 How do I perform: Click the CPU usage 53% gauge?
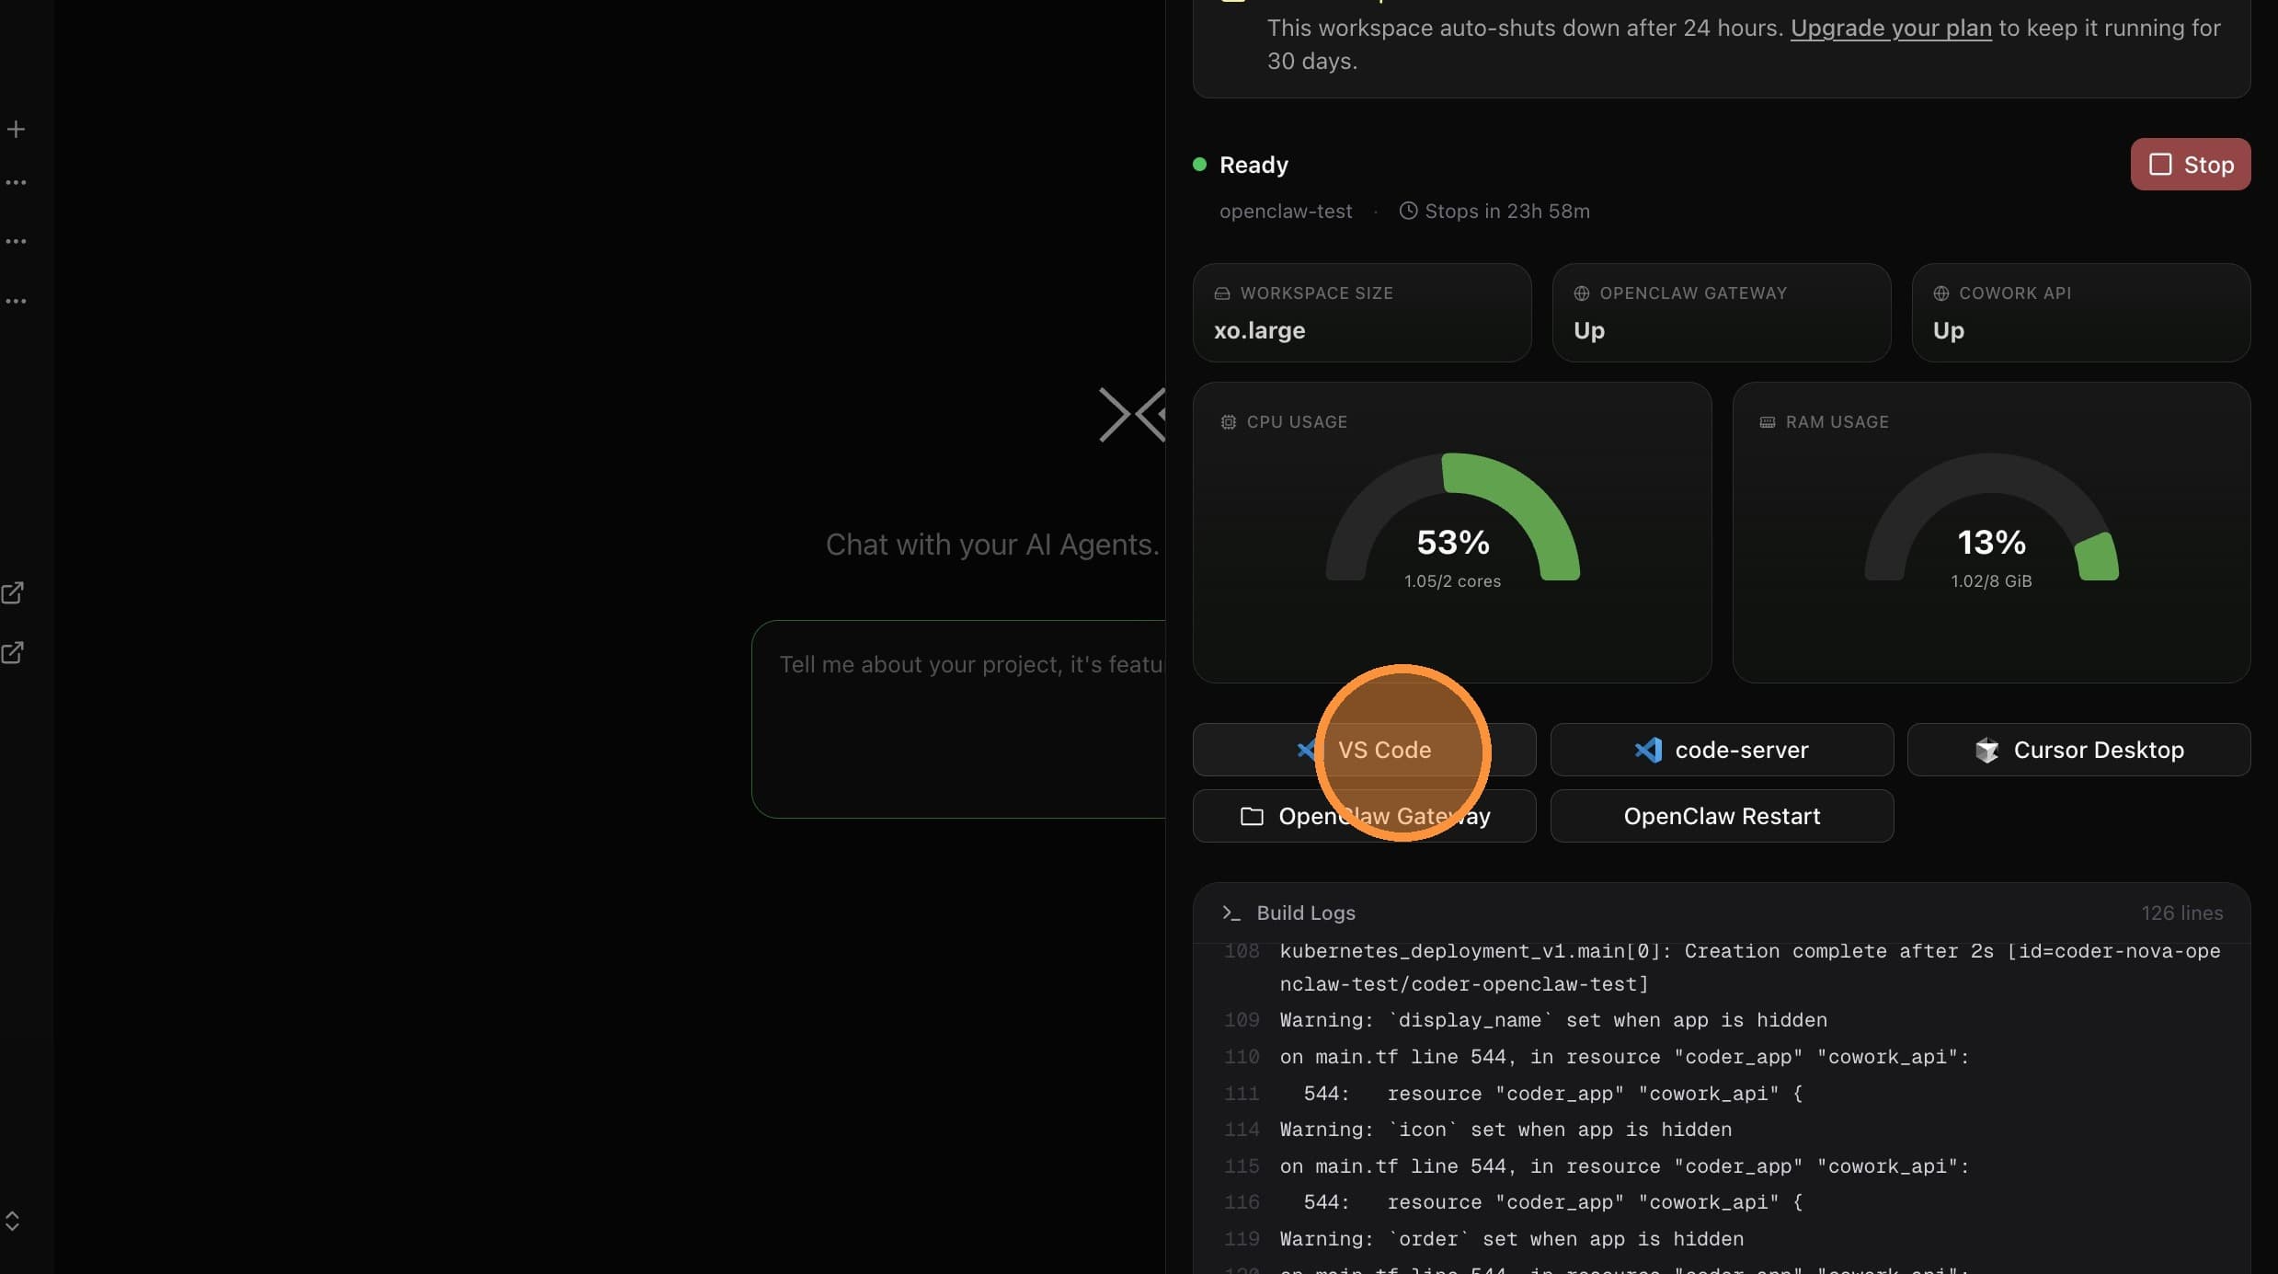pyautogui.click(x=1452, y=517)
